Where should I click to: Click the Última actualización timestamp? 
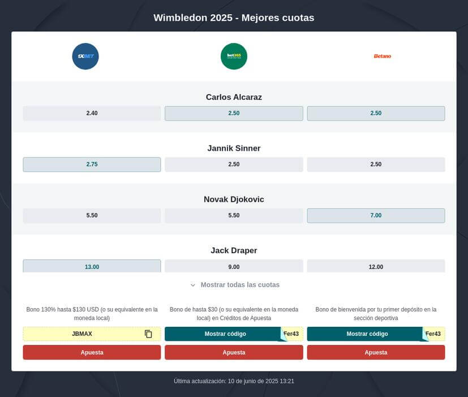point(234,381)
